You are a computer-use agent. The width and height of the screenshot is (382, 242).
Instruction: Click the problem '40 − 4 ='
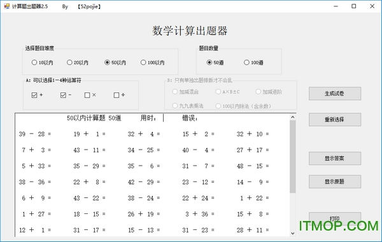coord(198,150)
